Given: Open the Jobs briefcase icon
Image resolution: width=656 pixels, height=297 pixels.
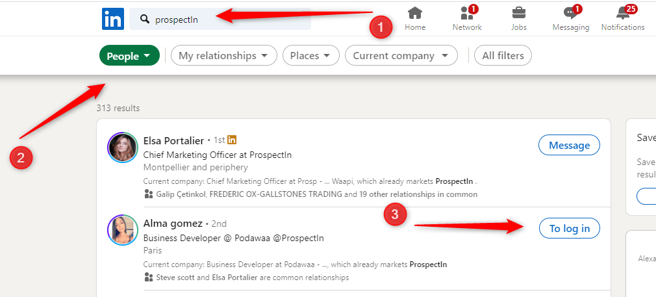Looking at the screenshot, I should [519, 13].
